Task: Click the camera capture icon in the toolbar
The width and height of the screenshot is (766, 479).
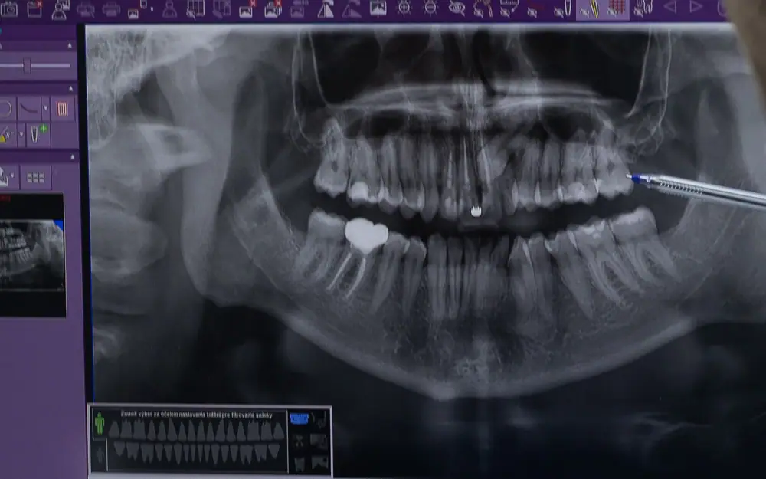Action: tap(8, 8)
